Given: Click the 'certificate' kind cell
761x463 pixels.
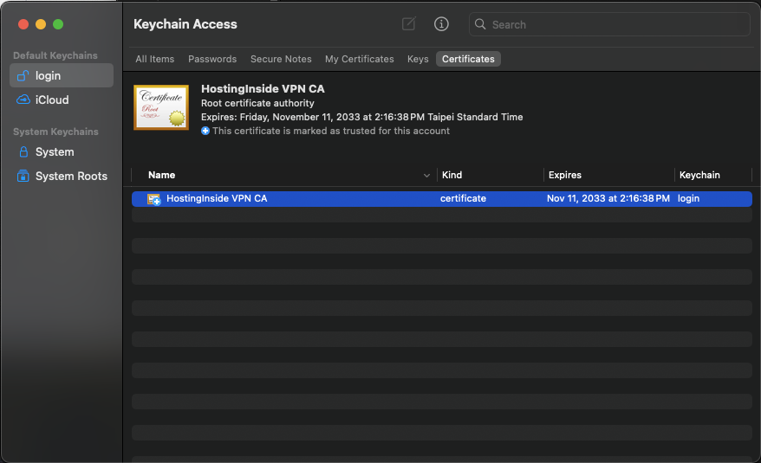Looking at the screenshot, I should [x=463, y=198].
